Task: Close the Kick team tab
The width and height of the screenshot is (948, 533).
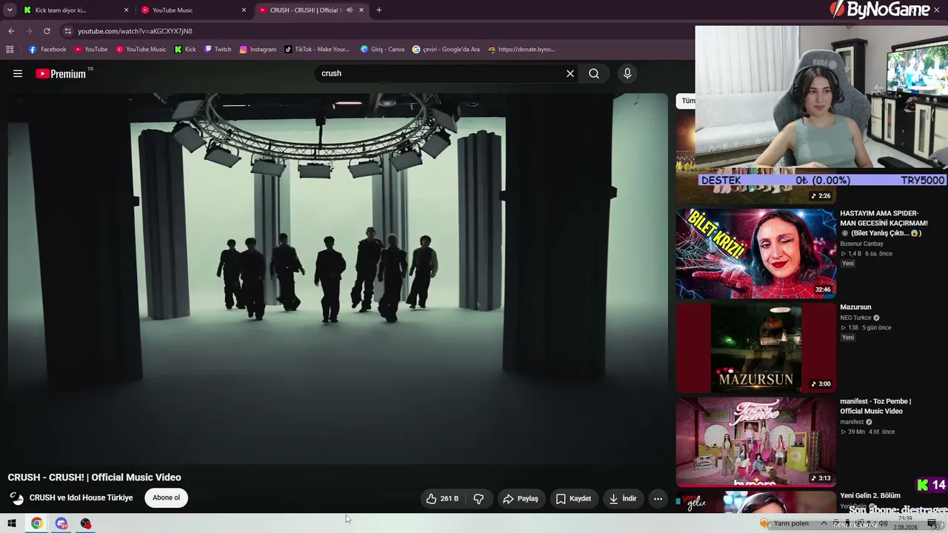Action: tap(126, 10)
